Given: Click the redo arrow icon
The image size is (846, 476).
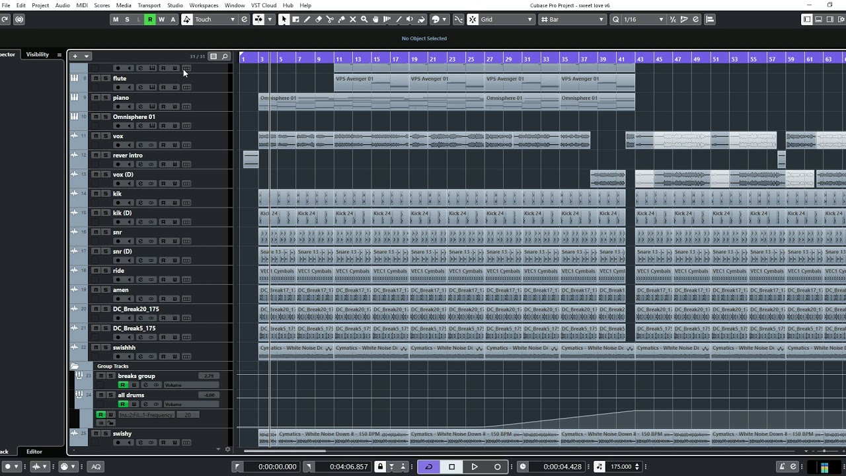Looking at the screenshot, I should point(4,19).
